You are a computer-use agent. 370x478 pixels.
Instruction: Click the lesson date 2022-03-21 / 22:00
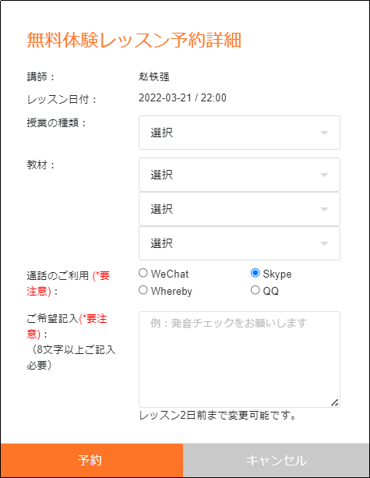pos(182,97)
